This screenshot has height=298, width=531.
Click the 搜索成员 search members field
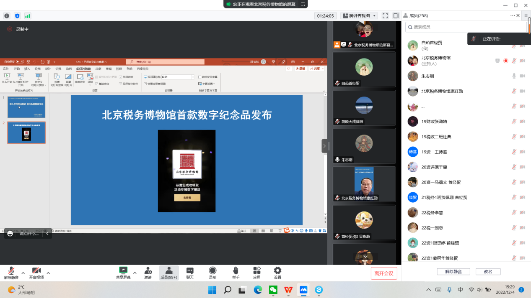pyautogui.click(x=465, y=27)
